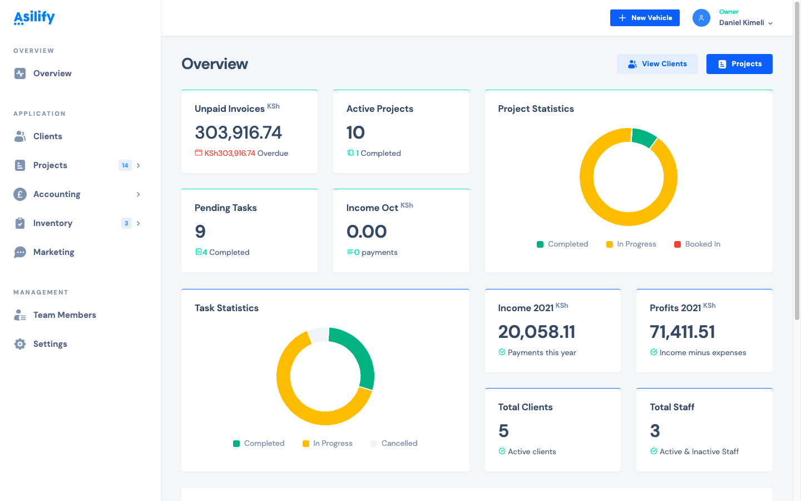The width and height of the screenshot is (801, 501).
Task: Expand the Projects submenu chevron
Action: tap(139, 165)
